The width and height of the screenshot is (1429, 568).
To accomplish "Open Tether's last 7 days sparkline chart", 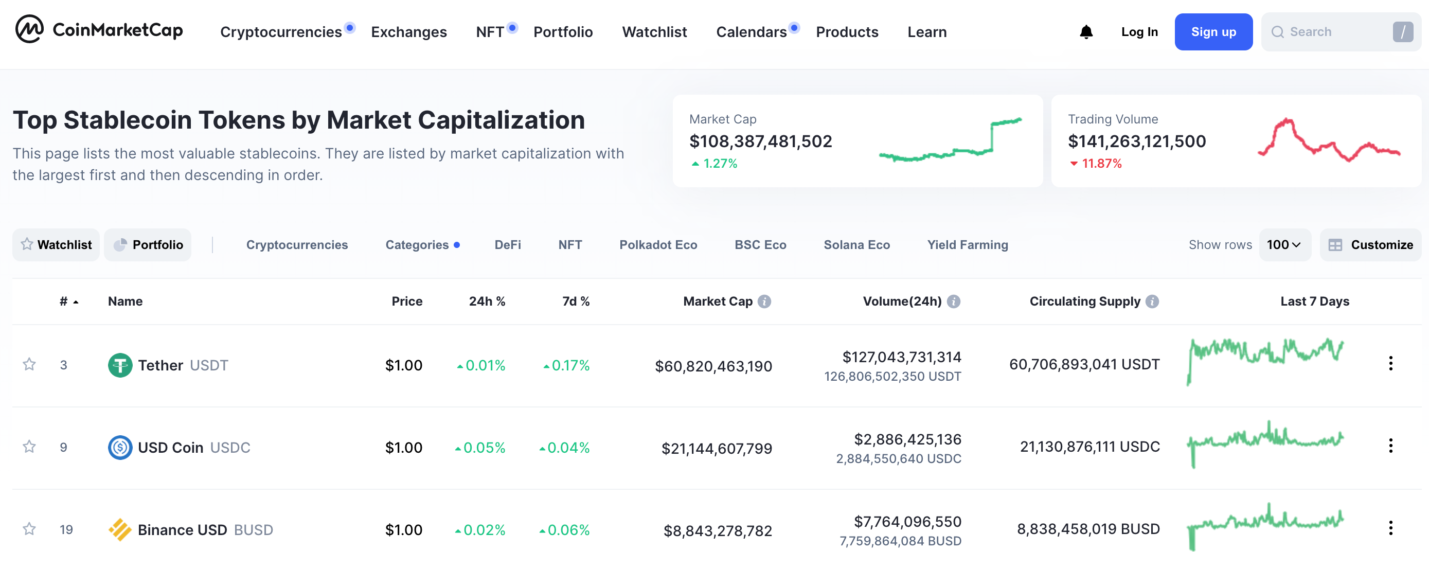I will [x=1265, y=361].
